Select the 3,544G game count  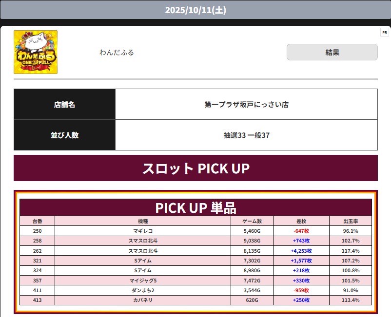pos(252,290)
